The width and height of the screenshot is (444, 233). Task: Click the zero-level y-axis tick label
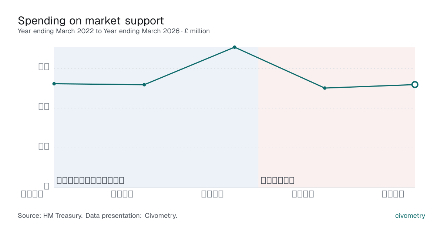click(47, 186)
